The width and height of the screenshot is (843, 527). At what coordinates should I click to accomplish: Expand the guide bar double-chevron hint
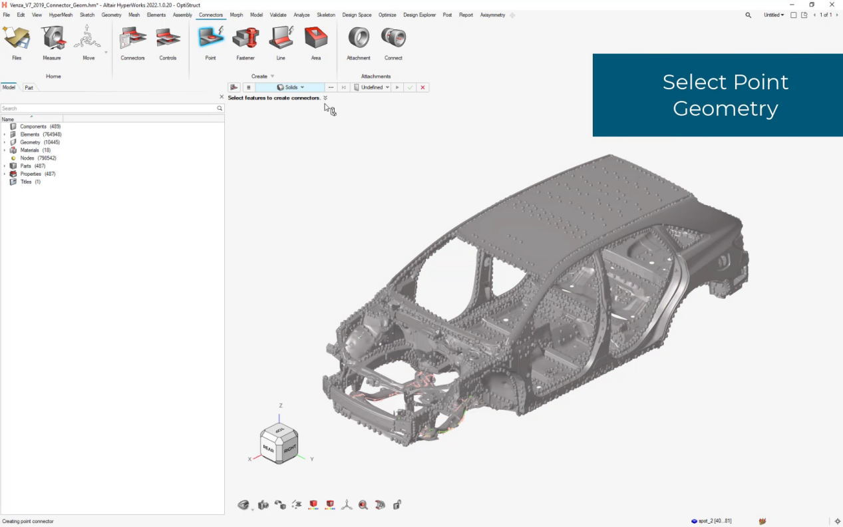click(x=325, y=98)
